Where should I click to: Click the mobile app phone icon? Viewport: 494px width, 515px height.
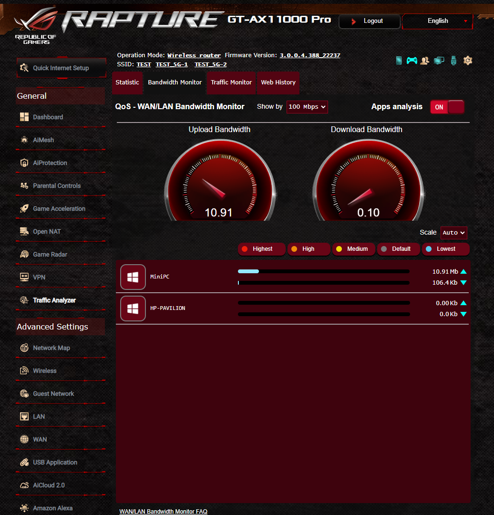(399, 61)
